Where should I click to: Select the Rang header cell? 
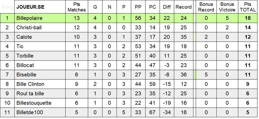7,7
